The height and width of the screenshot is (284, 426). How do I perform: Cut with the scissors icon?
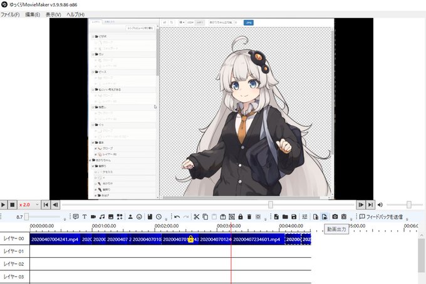197,216
